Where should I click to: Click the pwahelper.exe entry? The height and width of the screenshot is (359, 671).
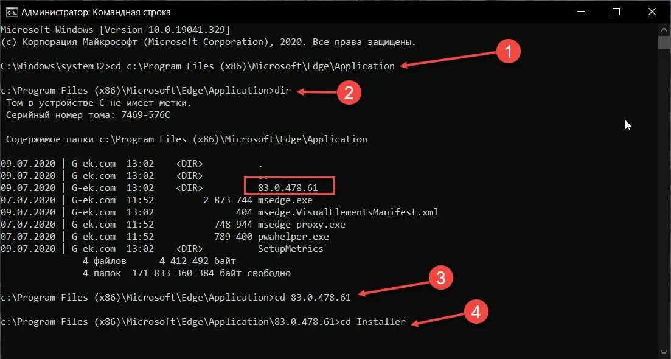coord(293,237)
